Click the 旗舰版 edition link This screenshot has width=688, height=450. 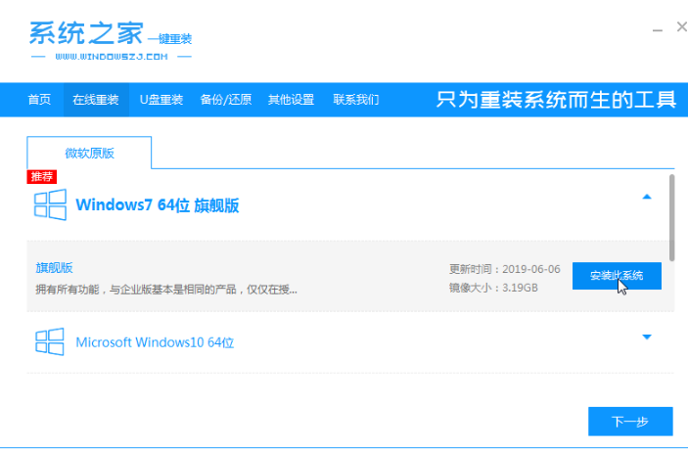55,267
